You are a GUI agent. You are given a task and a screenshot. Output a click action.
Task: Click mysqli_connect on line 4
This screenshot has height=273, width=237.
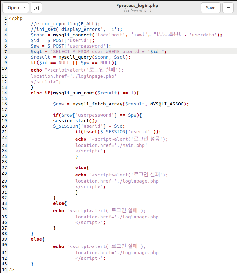[x=73, y=35]
